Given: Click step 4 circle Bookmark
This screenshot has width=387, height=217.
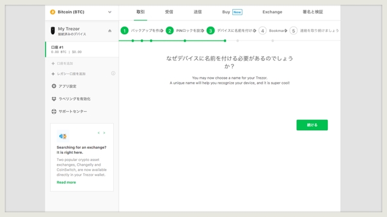Looking at the screenshot, I should 262,31.
